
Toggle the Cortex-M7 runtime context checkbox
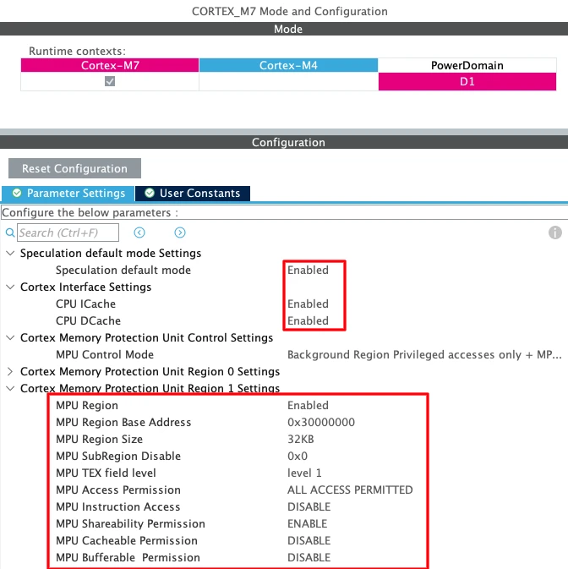click(110, 81)
